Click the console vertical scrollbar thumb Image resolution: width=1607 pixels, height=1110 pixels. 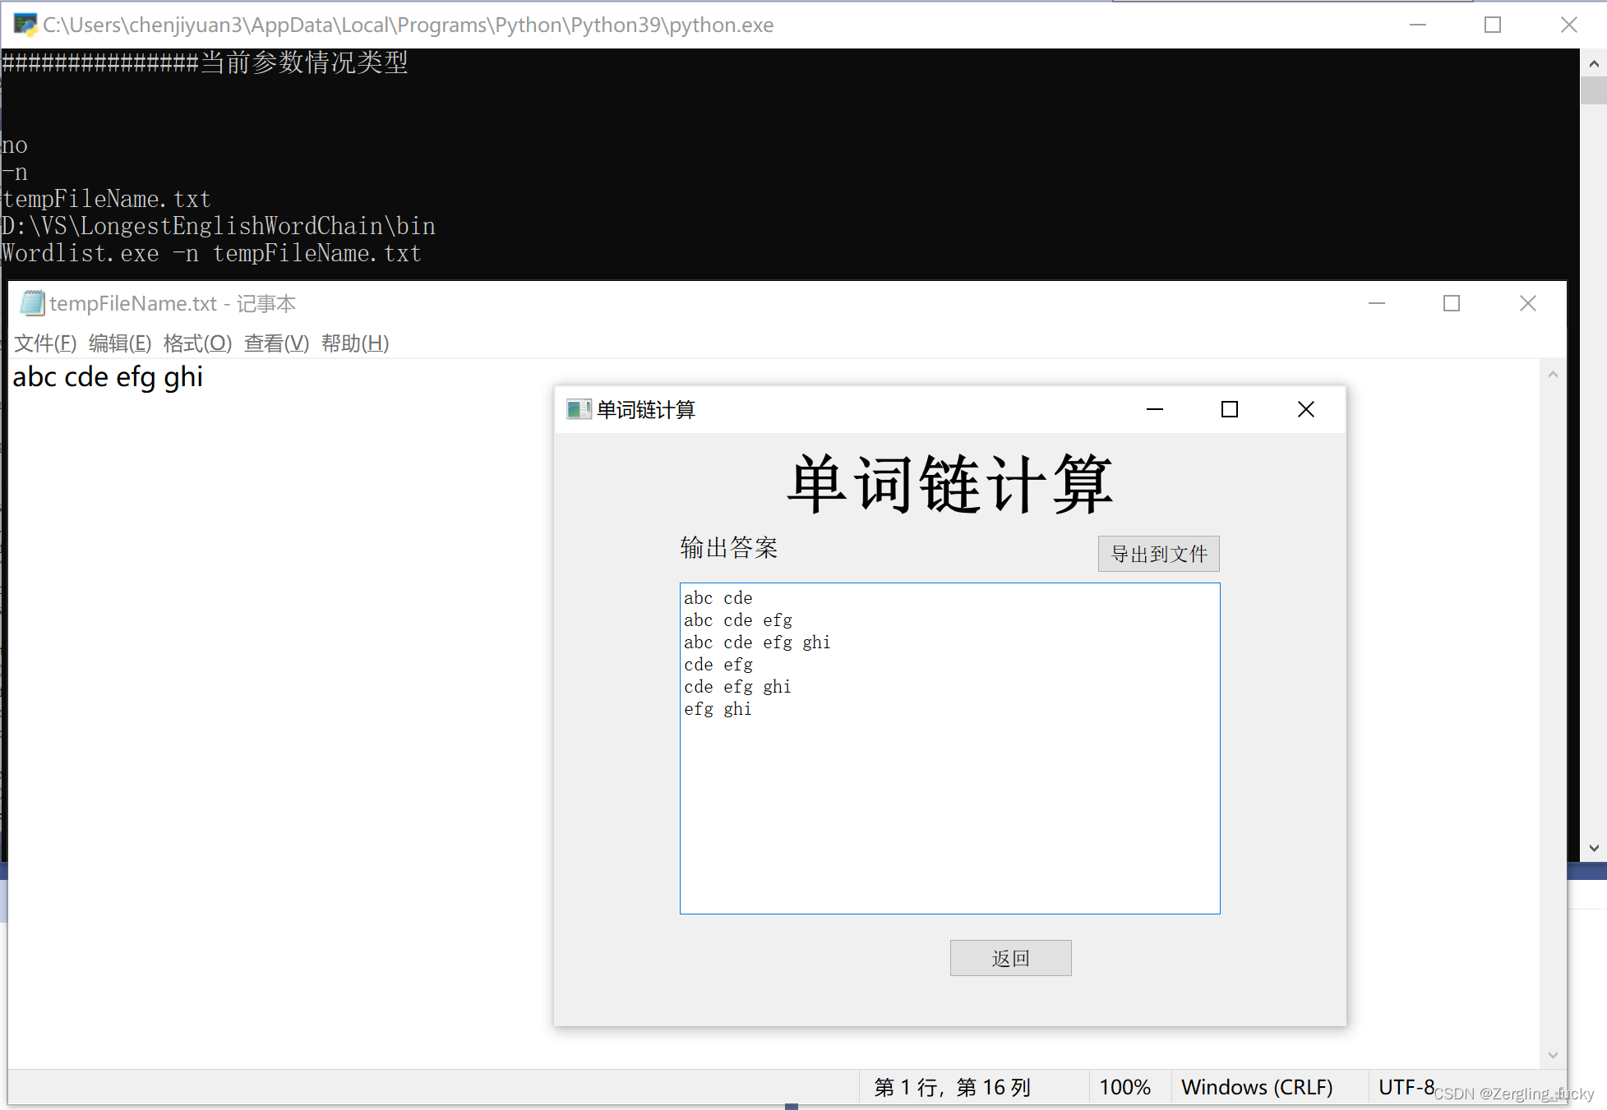pyautogui.click(x=1593, y=90)
